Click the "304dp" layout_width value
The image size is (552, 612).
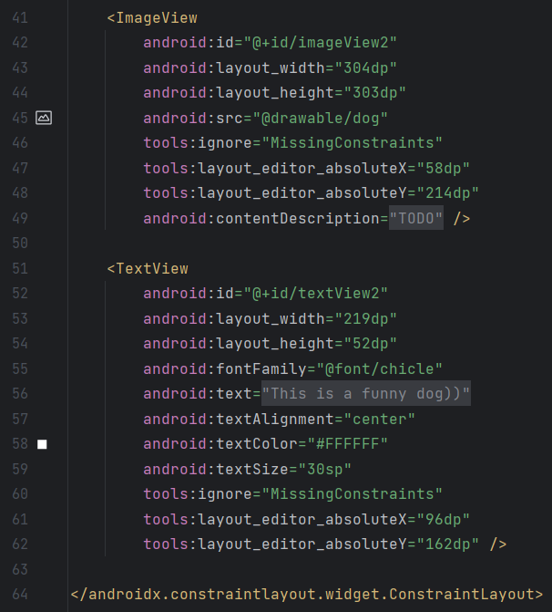pos(365,67)
